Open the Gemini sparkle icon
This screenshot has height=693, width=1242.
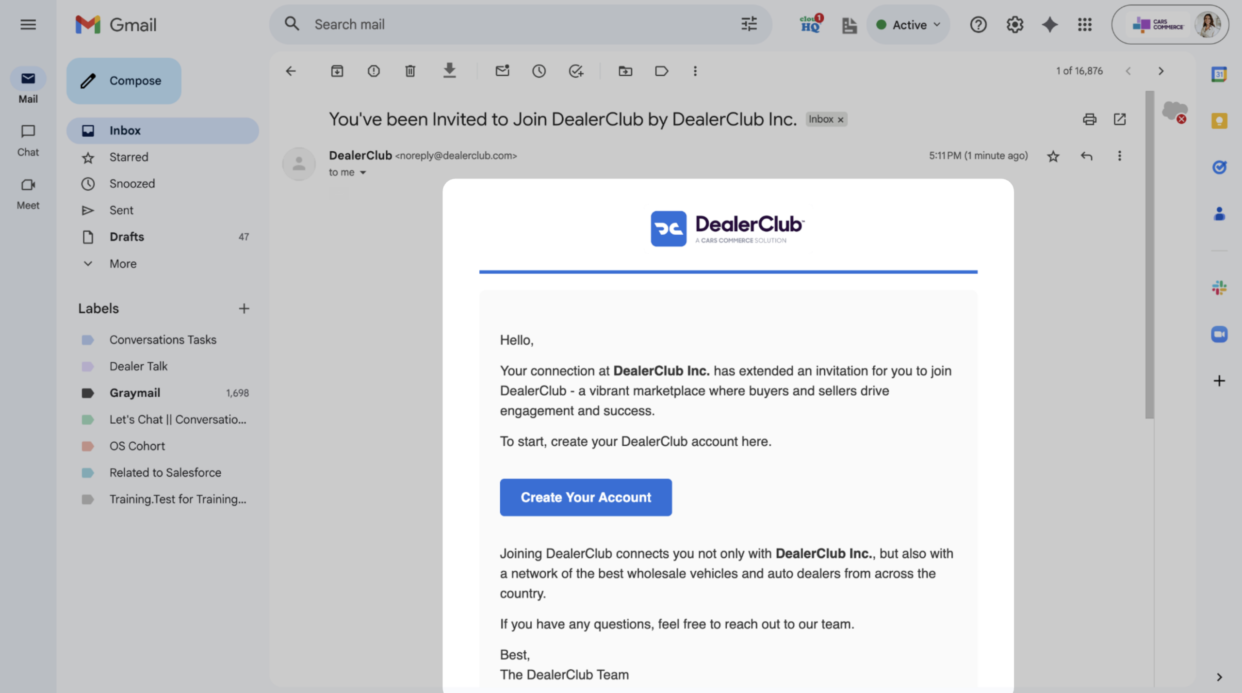1049,24
